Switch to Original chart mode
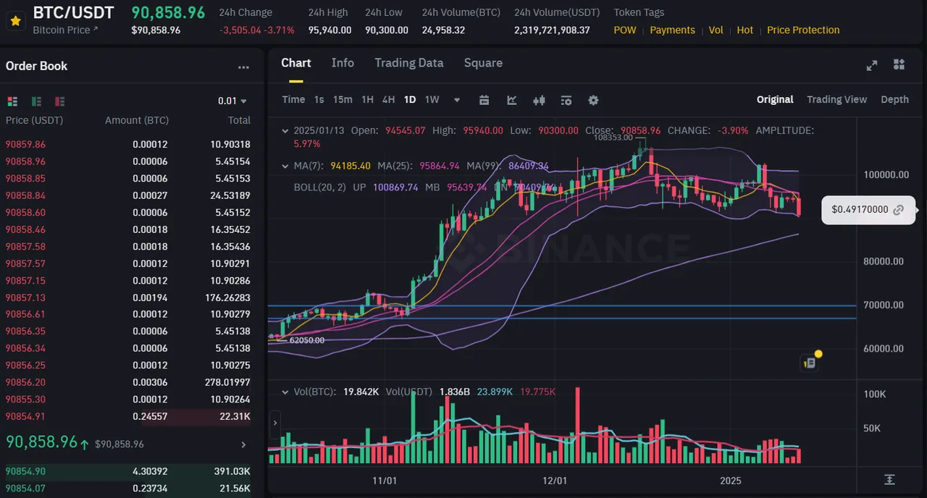The width and height of the screenshot is (927, 498). (775, 100)
